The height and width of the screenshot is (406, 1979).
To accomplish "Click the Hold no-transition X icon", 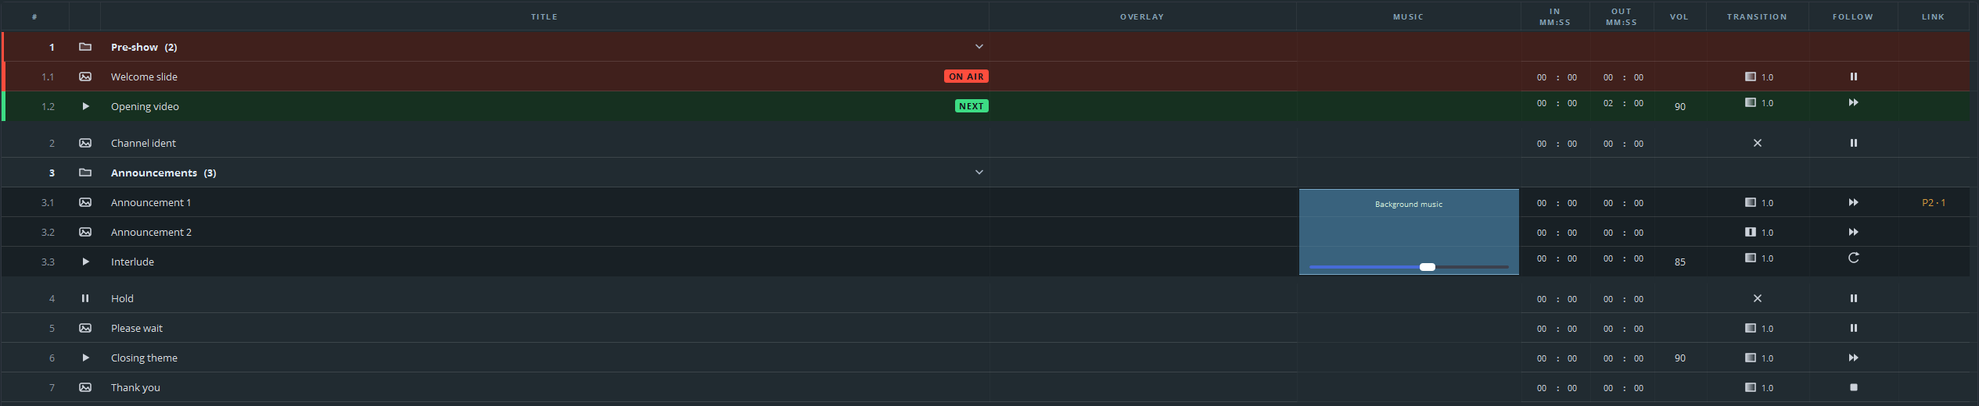I will 1757,298.
